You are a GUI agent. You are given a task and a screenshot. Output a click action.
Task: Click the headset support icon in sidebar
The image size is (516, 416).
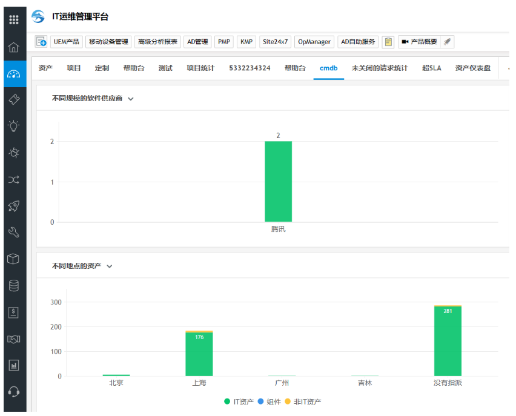pyautogui.click(x=13, y=392)
